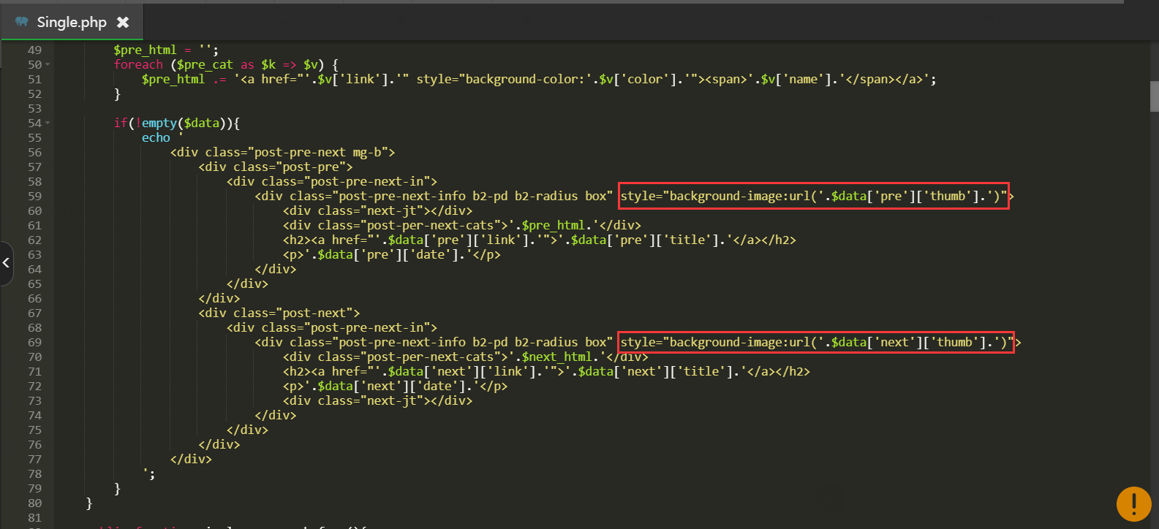Fold the if block at line 54
This screenshot has width=1159, height=529.
pyautogui.click(x=48, y=123)
